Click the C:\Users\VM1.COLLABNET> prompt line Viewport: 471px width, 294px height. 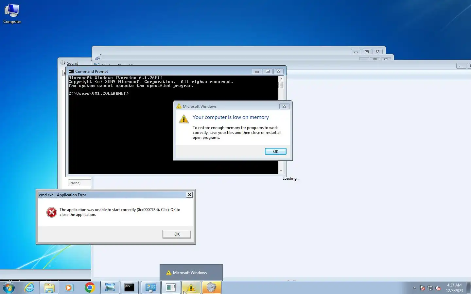pos(98,93)
